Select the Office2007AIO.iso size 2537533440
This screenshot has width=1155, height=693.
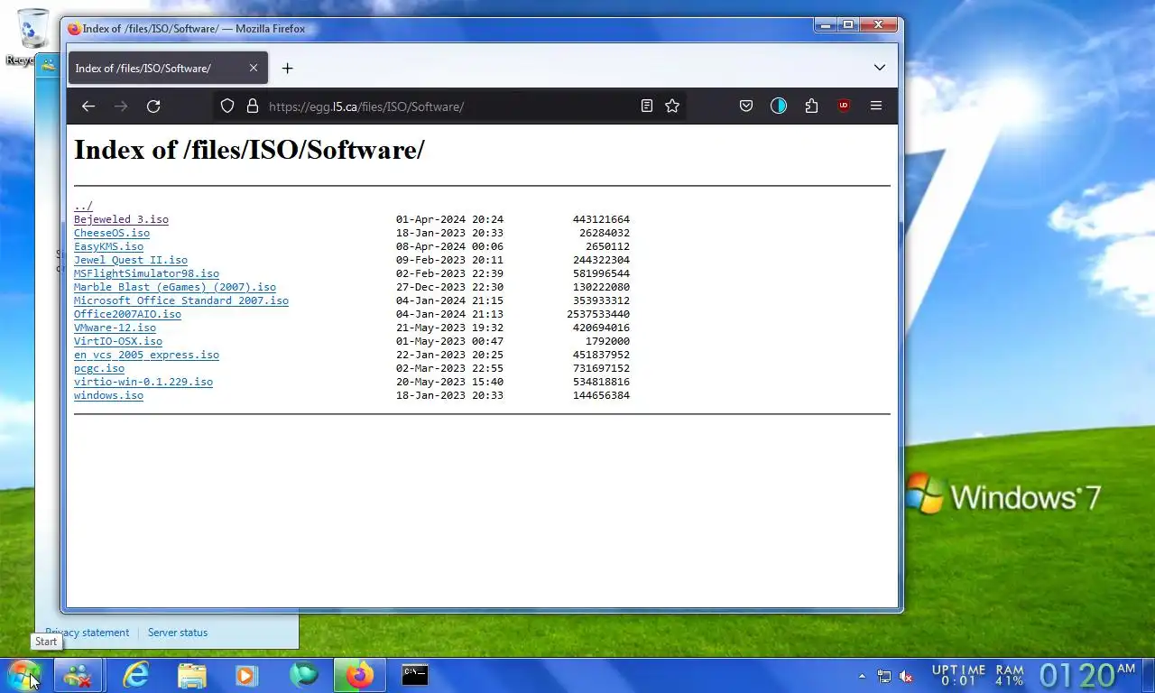click(x=598, y=314)
